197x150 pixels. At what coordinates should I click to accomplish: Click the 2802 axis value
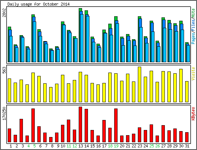point(4,13)
